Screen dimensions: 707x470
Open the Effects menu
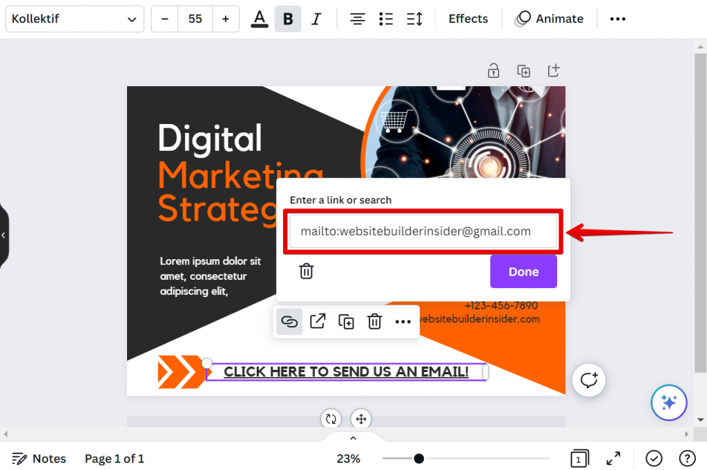tap(467, 19)
